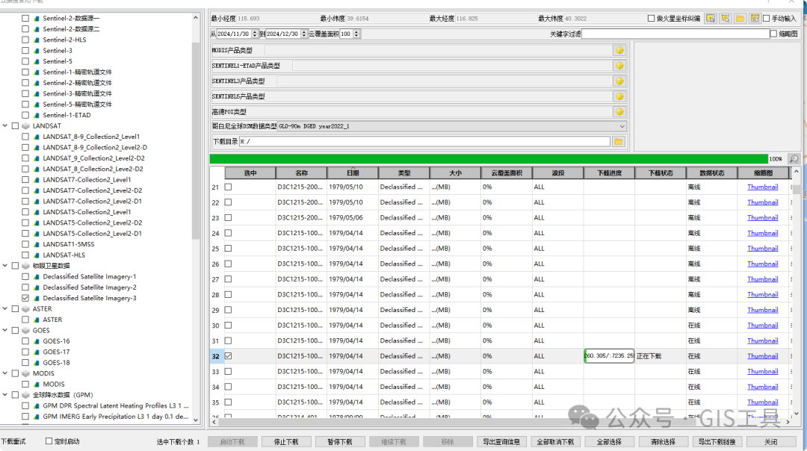807x451 pixels.
Task: Click the green 100% progress bar
Action: [489, 159]
